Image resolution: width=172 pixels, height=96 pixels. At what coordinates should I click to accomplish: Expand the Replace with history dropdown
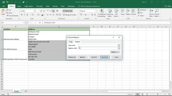click(119, 48)
